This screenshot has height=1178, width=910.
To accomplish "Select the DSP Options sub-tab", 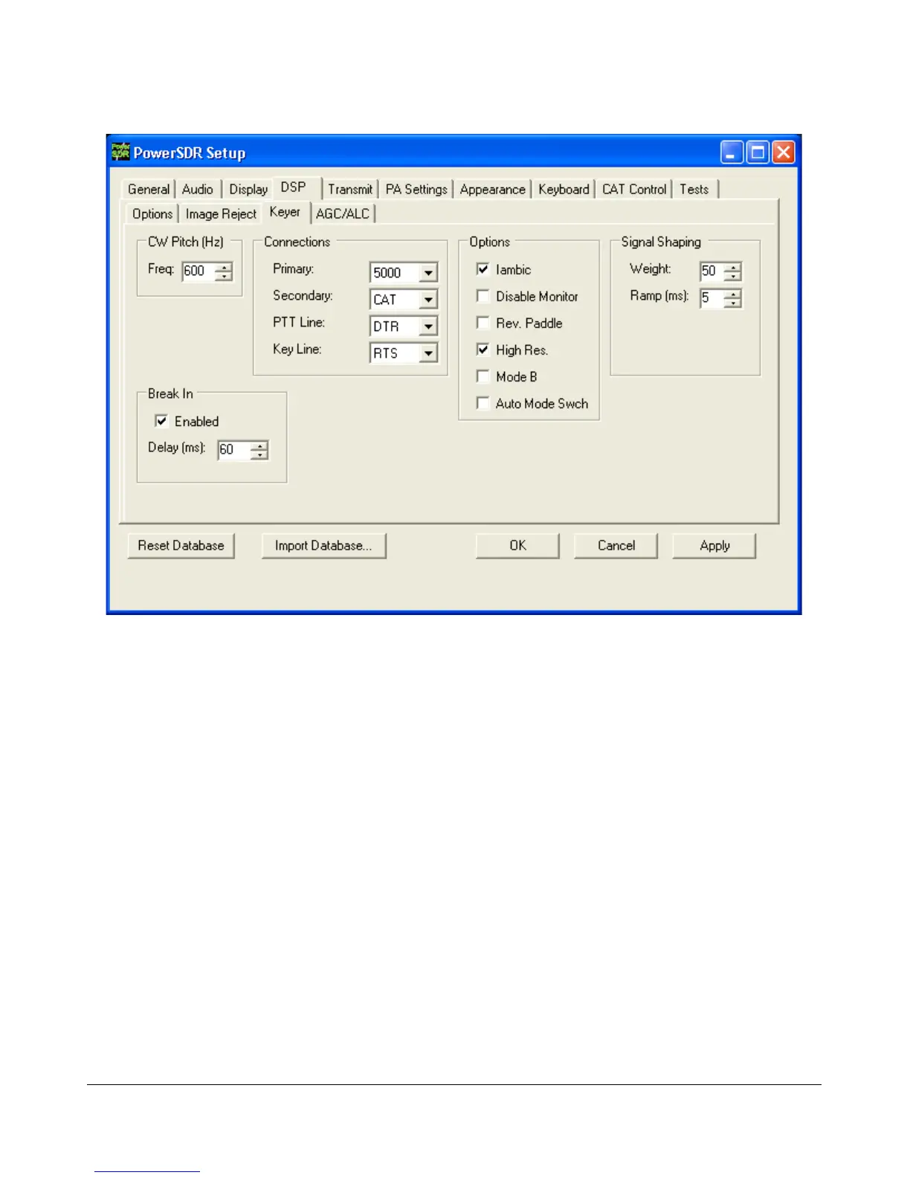I will (x=152, y=214).
